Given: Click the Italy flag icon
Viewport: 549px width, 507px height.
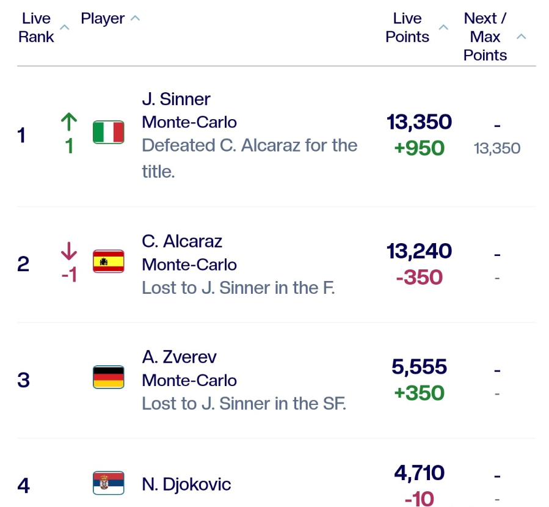Looking at the screenshot, I should tap(109, 132).
